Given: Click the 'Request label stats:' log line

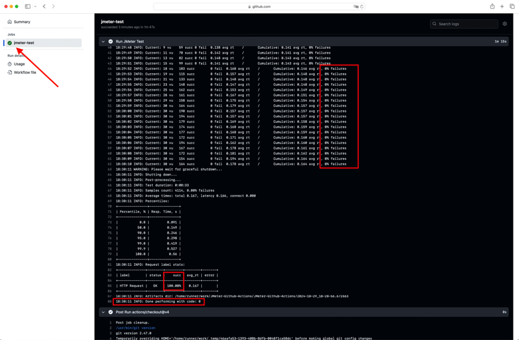Looking at the screenshot, I should pos(150,264).
